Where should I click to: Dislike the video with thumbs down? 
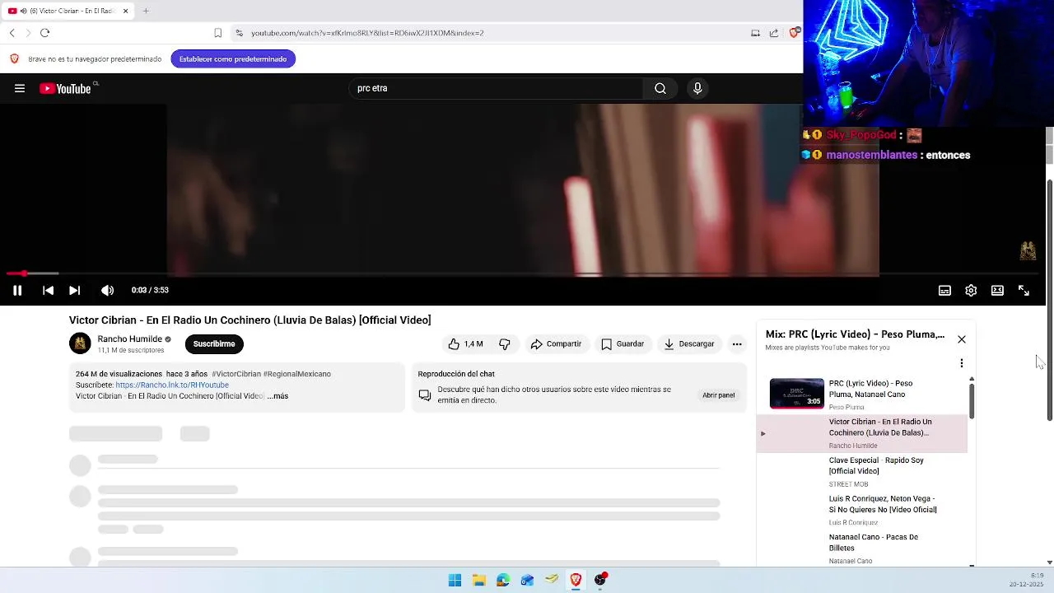pos(505,344)
